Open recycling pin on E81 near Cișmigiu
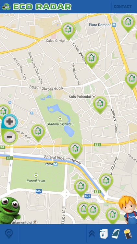Screen dimensions: 137x244 (76, 150)
